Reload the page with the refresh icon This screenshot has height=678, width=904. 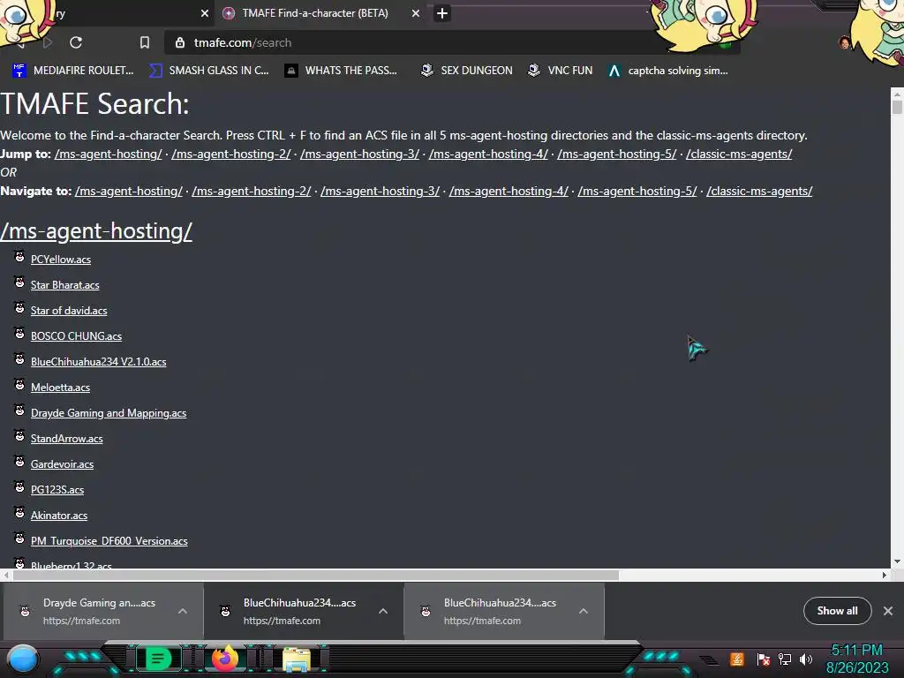coord(76,42)
